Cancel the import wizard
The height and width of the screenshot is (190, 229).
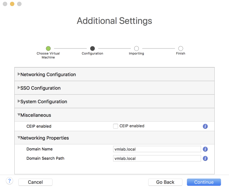[35, 182]
